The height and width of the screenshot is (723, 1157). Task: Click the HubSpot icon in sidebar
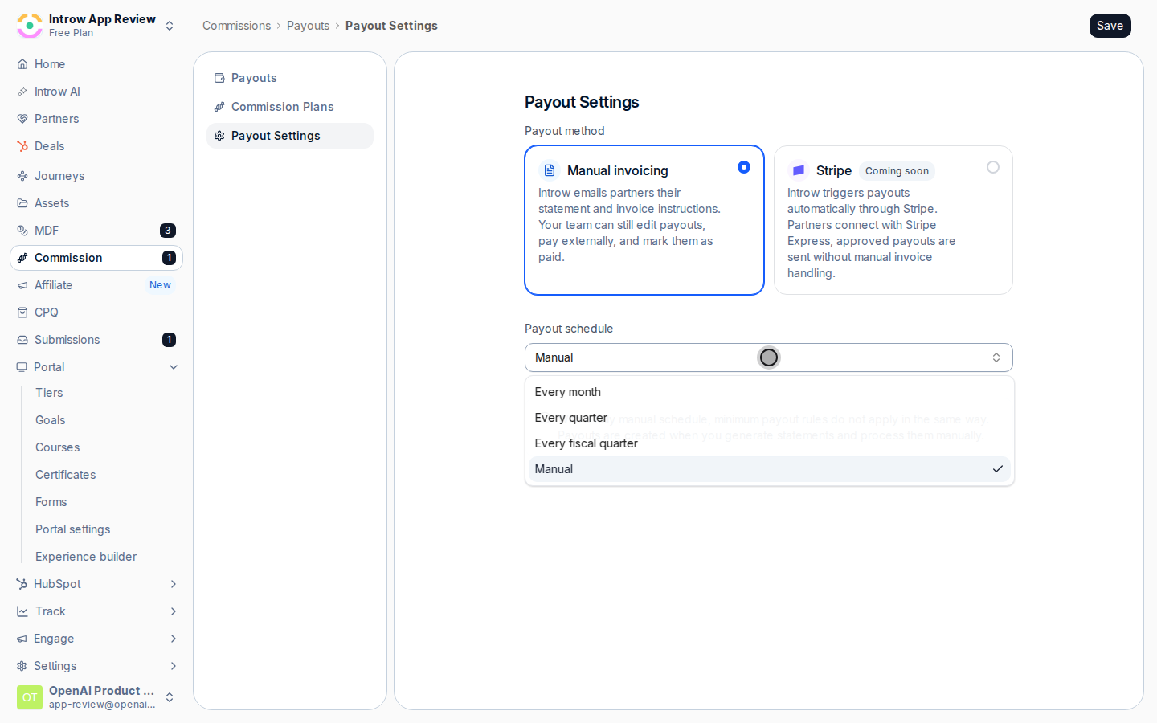(x=22, y=584)
